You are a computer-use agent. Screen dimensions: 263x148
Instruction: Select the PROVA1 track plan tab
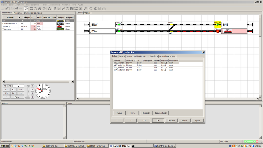[x=87, y=13]
